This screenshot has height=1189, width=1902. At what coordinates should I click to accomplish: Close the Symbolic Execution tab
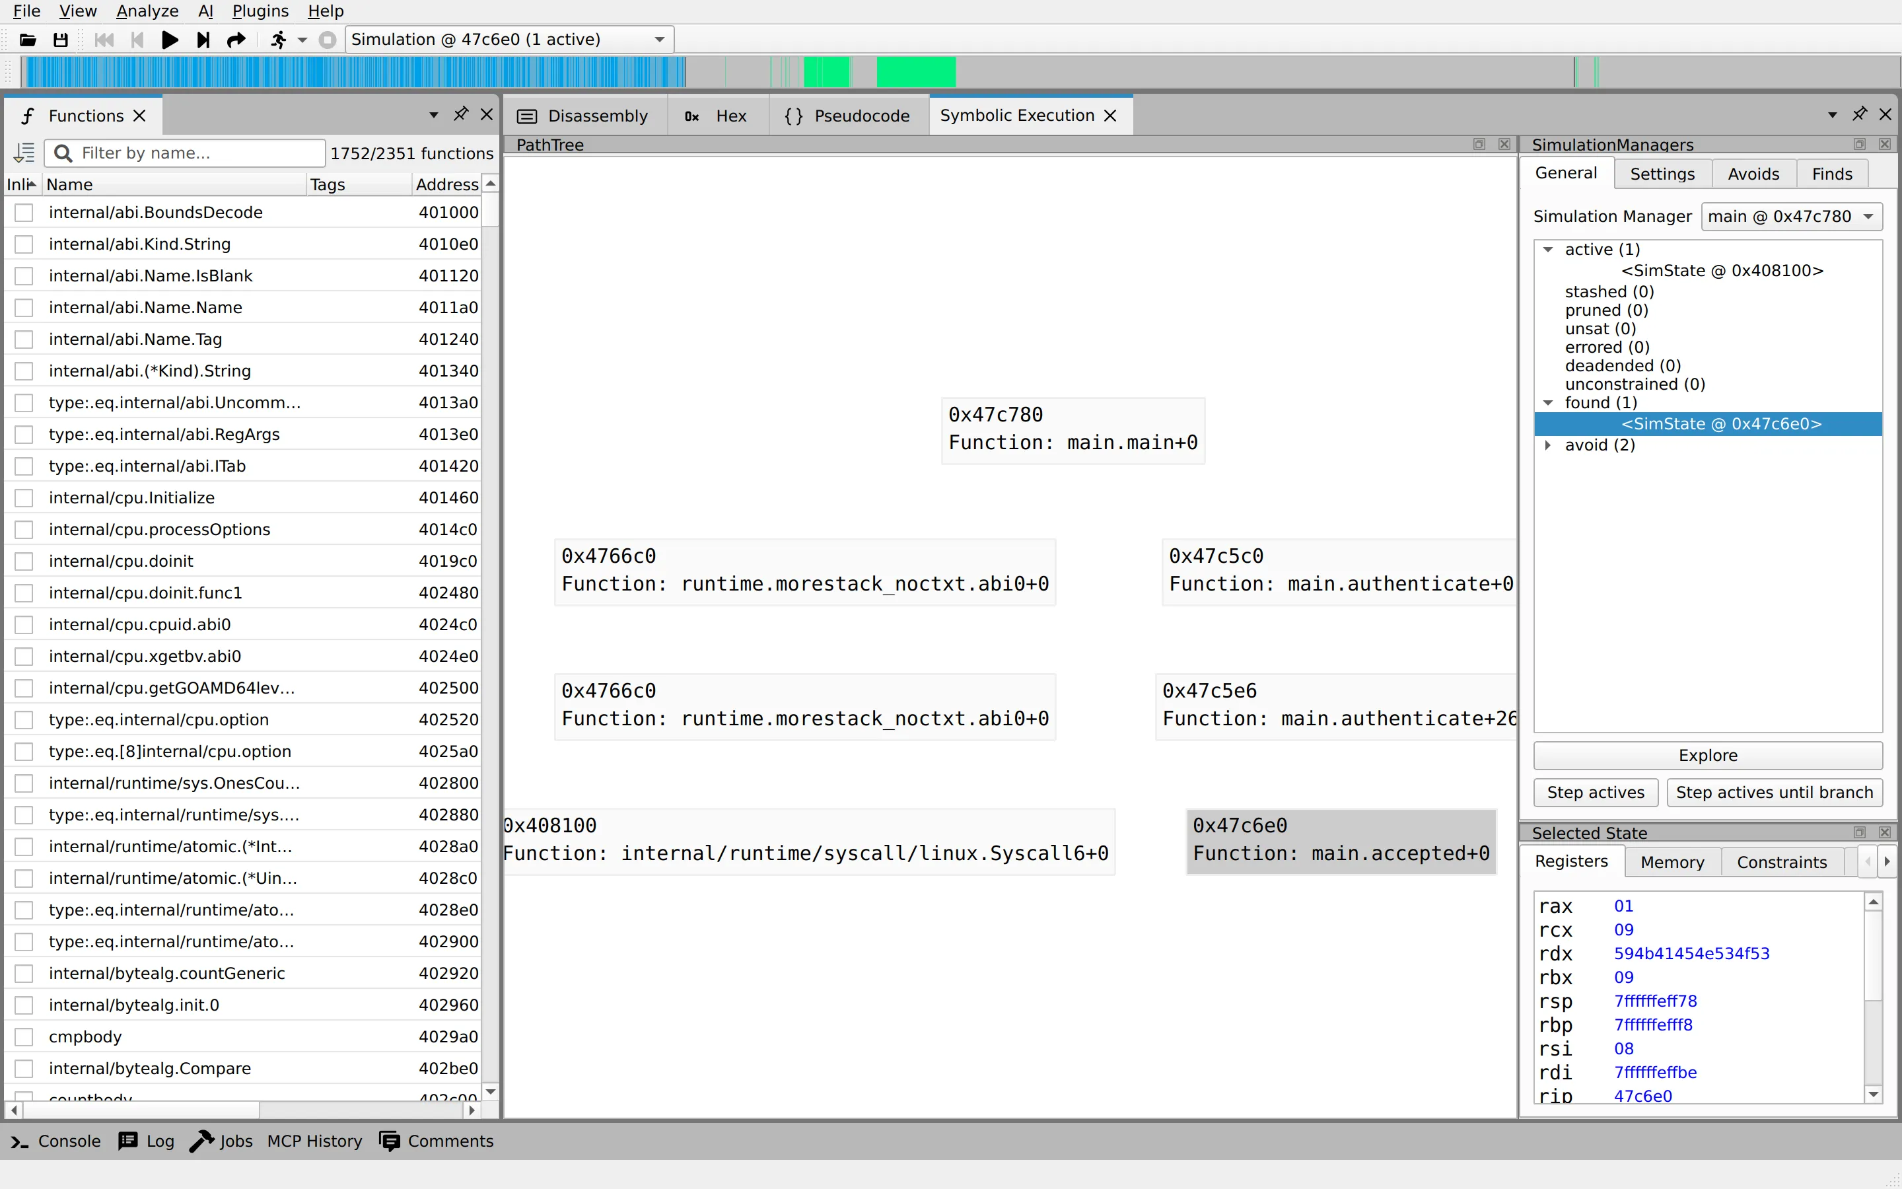pyautogui.click(x=1111, y=116)
